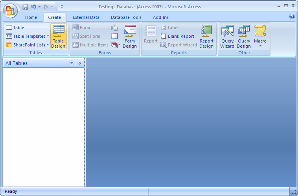The image size is (298, 196).
Task: Maximize the Microsoft Access window
Action: [x=286, y=6]
